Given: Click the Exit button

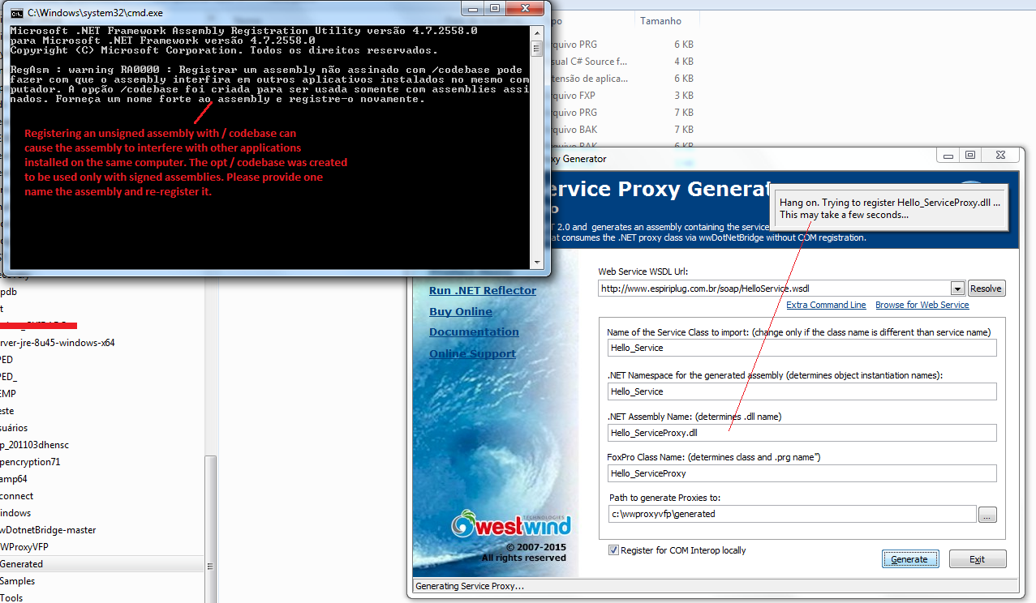Looking at the screenshot, I should pyautogui.click(x=977, y=559).
